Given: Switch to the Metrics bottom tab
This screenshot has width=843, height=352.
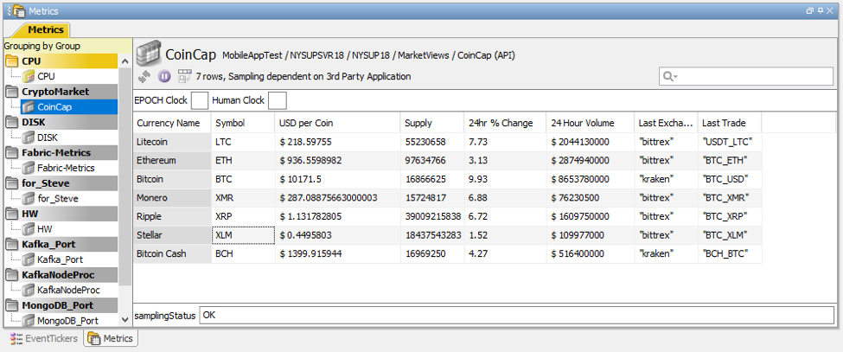Looking at the screenshot, I should [110, 338].
